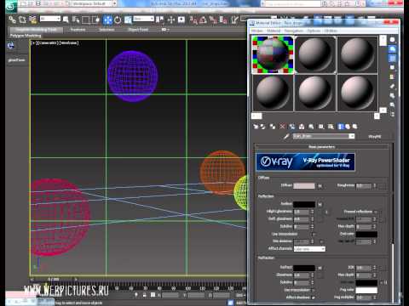The width and height of the screenshot is (409, 306).
Task: Select the Bind to Space Warp tool
Action: [32, 20]
